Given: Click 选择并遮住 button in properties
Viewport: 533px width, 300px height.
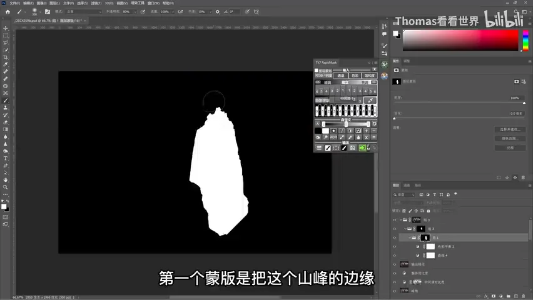Looking at the screenshot, I should [x=510, y=129].
